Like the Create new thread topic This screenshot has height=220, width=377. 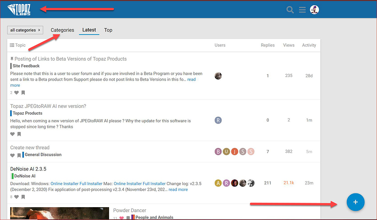[12, 155]
